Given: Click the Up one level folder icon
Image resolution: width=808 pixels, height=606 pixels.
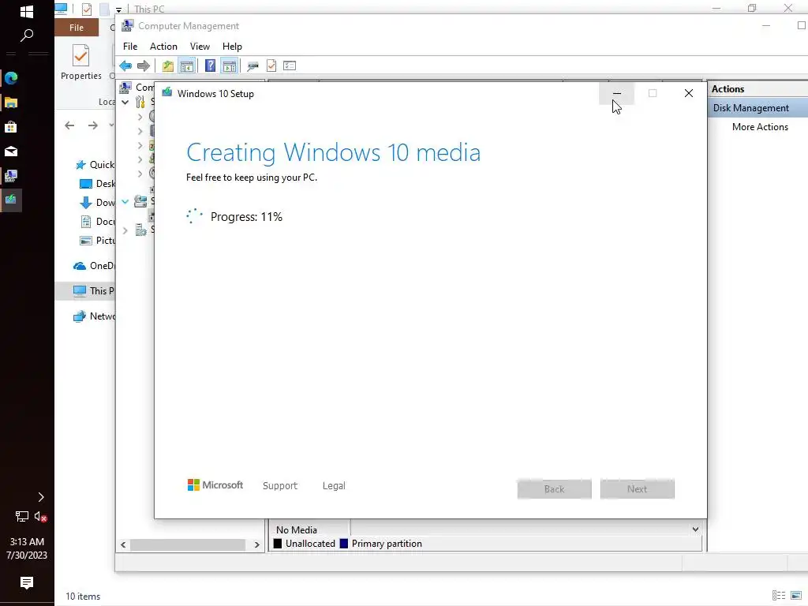Looking at the screenshot, I should pyautogui.click(x=168, y=65).
